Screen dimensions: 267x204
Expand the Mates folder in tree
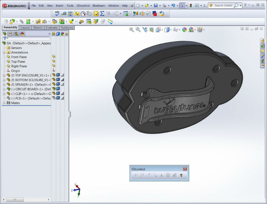[4, 103]
